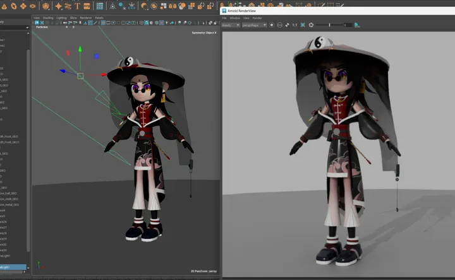Open Render menu in Arnold RenderView

(x=257, y=18)
